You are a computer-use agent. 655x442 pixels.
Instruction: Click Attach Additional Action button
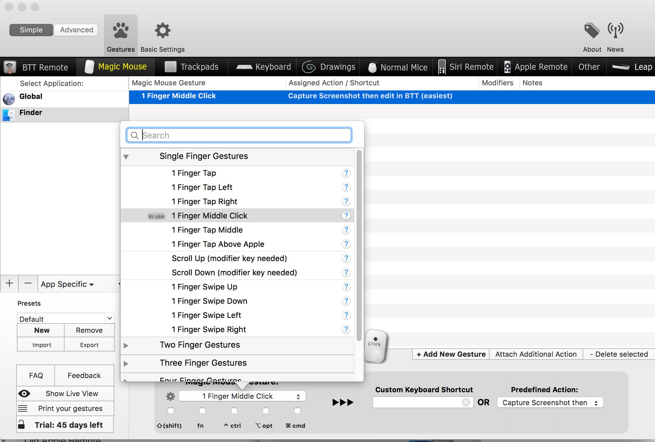tap(536, 354)
